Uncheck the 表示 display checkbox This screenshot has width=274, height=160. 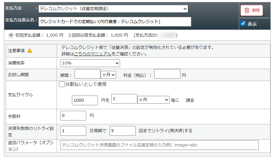point(243,23)
